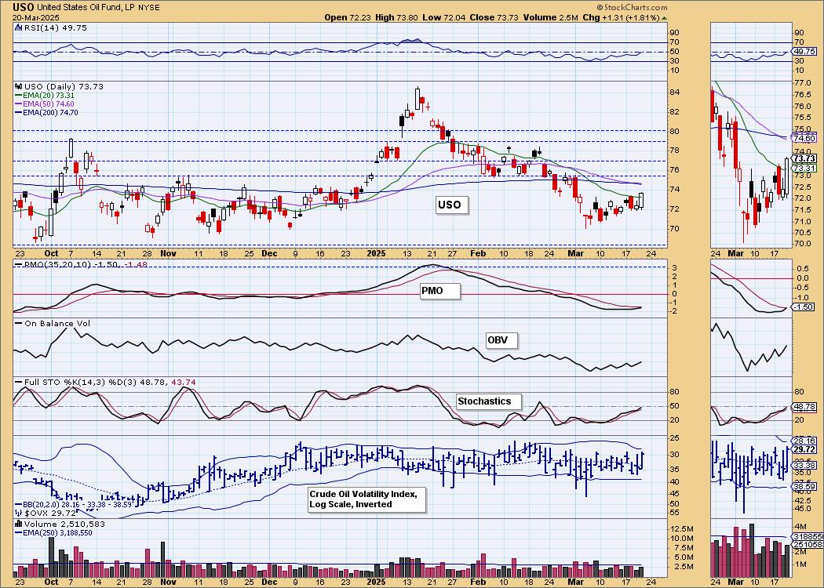
Task: Click the boxed -1.50 PMO value at right
Action: pos(805,307)
